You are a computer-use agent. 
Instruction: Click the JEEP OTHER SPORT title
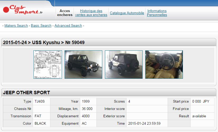coord(26,93)
